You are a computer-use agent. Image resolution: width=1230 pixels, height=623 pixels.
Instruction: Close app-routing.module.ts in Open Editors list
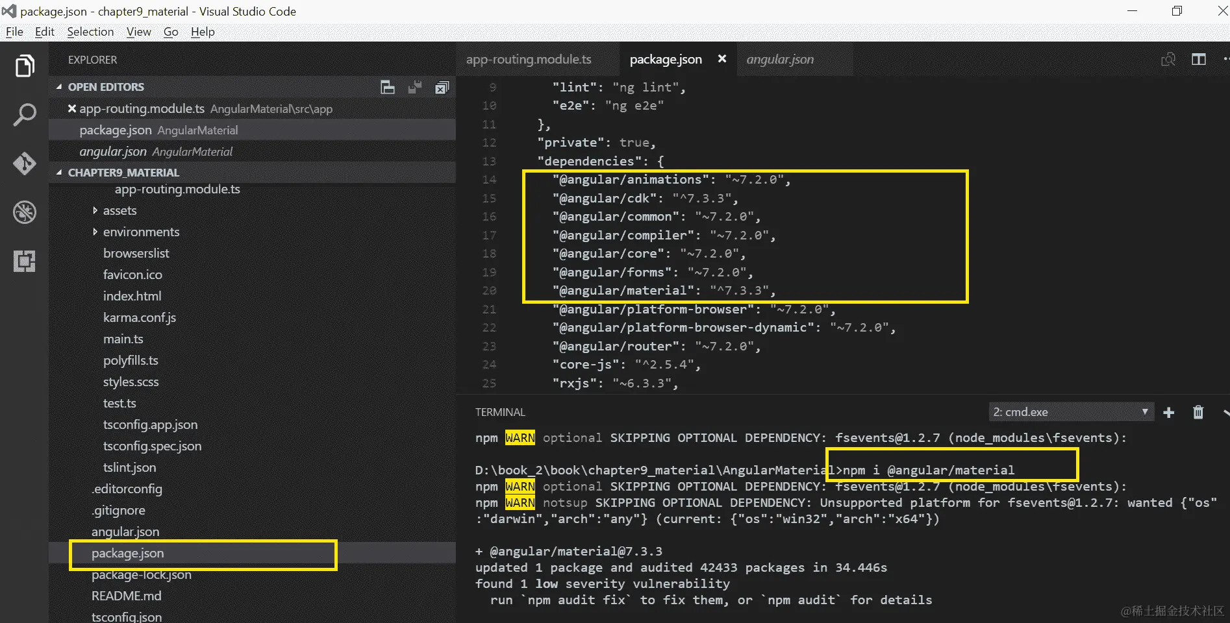coord(72,108)
